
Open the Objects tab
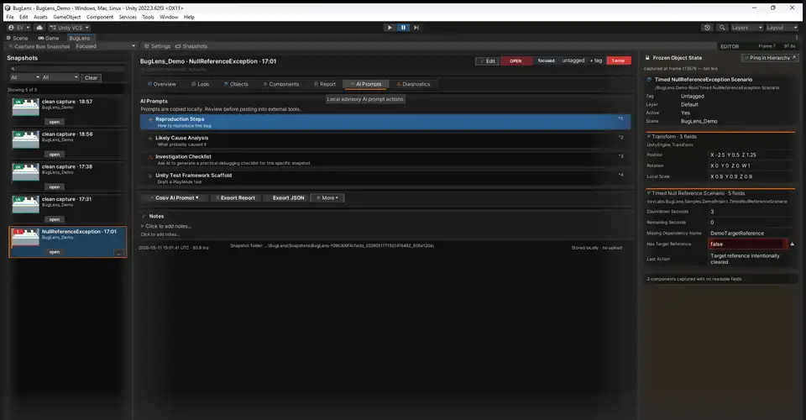pyautogui.click(x=236, y=84)
